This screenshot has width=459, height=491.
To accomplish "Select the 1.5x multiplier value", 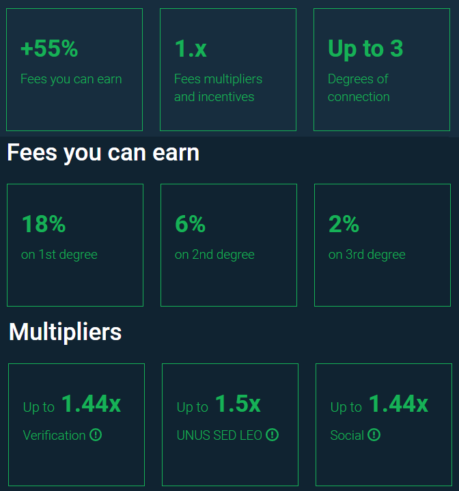I will (x=238, y=404).
